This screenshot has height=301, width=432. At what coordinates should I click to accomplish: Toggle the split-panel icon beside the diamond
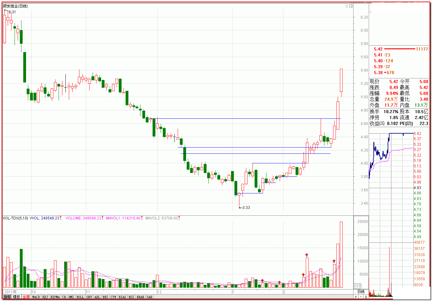351,6
